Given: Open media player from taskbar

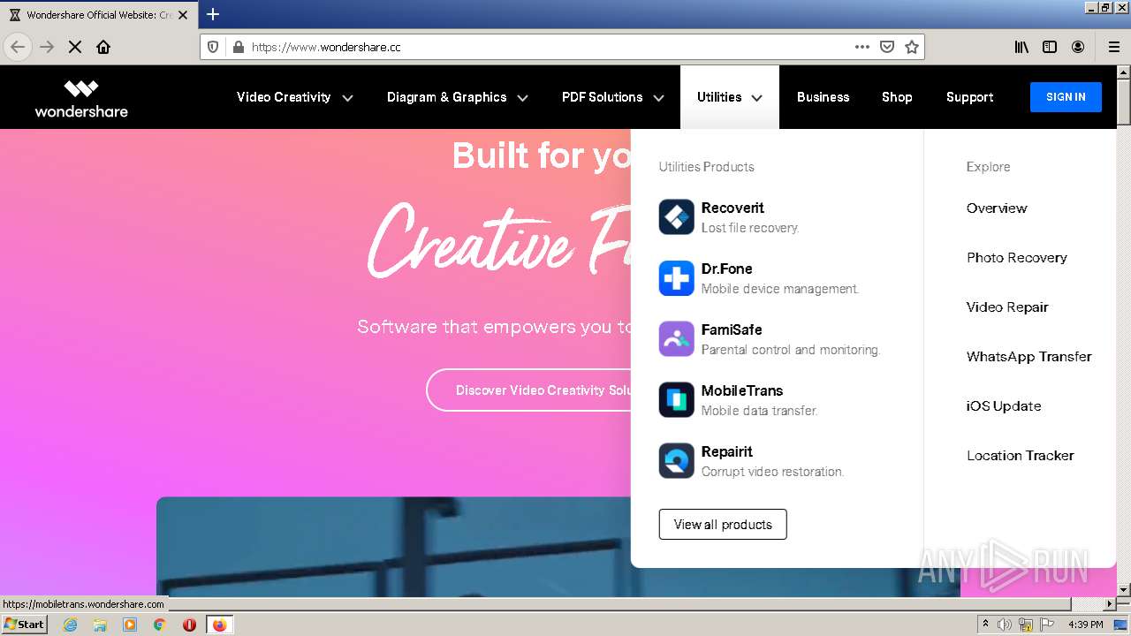Looking at the screenshot, I should [130, 625].
